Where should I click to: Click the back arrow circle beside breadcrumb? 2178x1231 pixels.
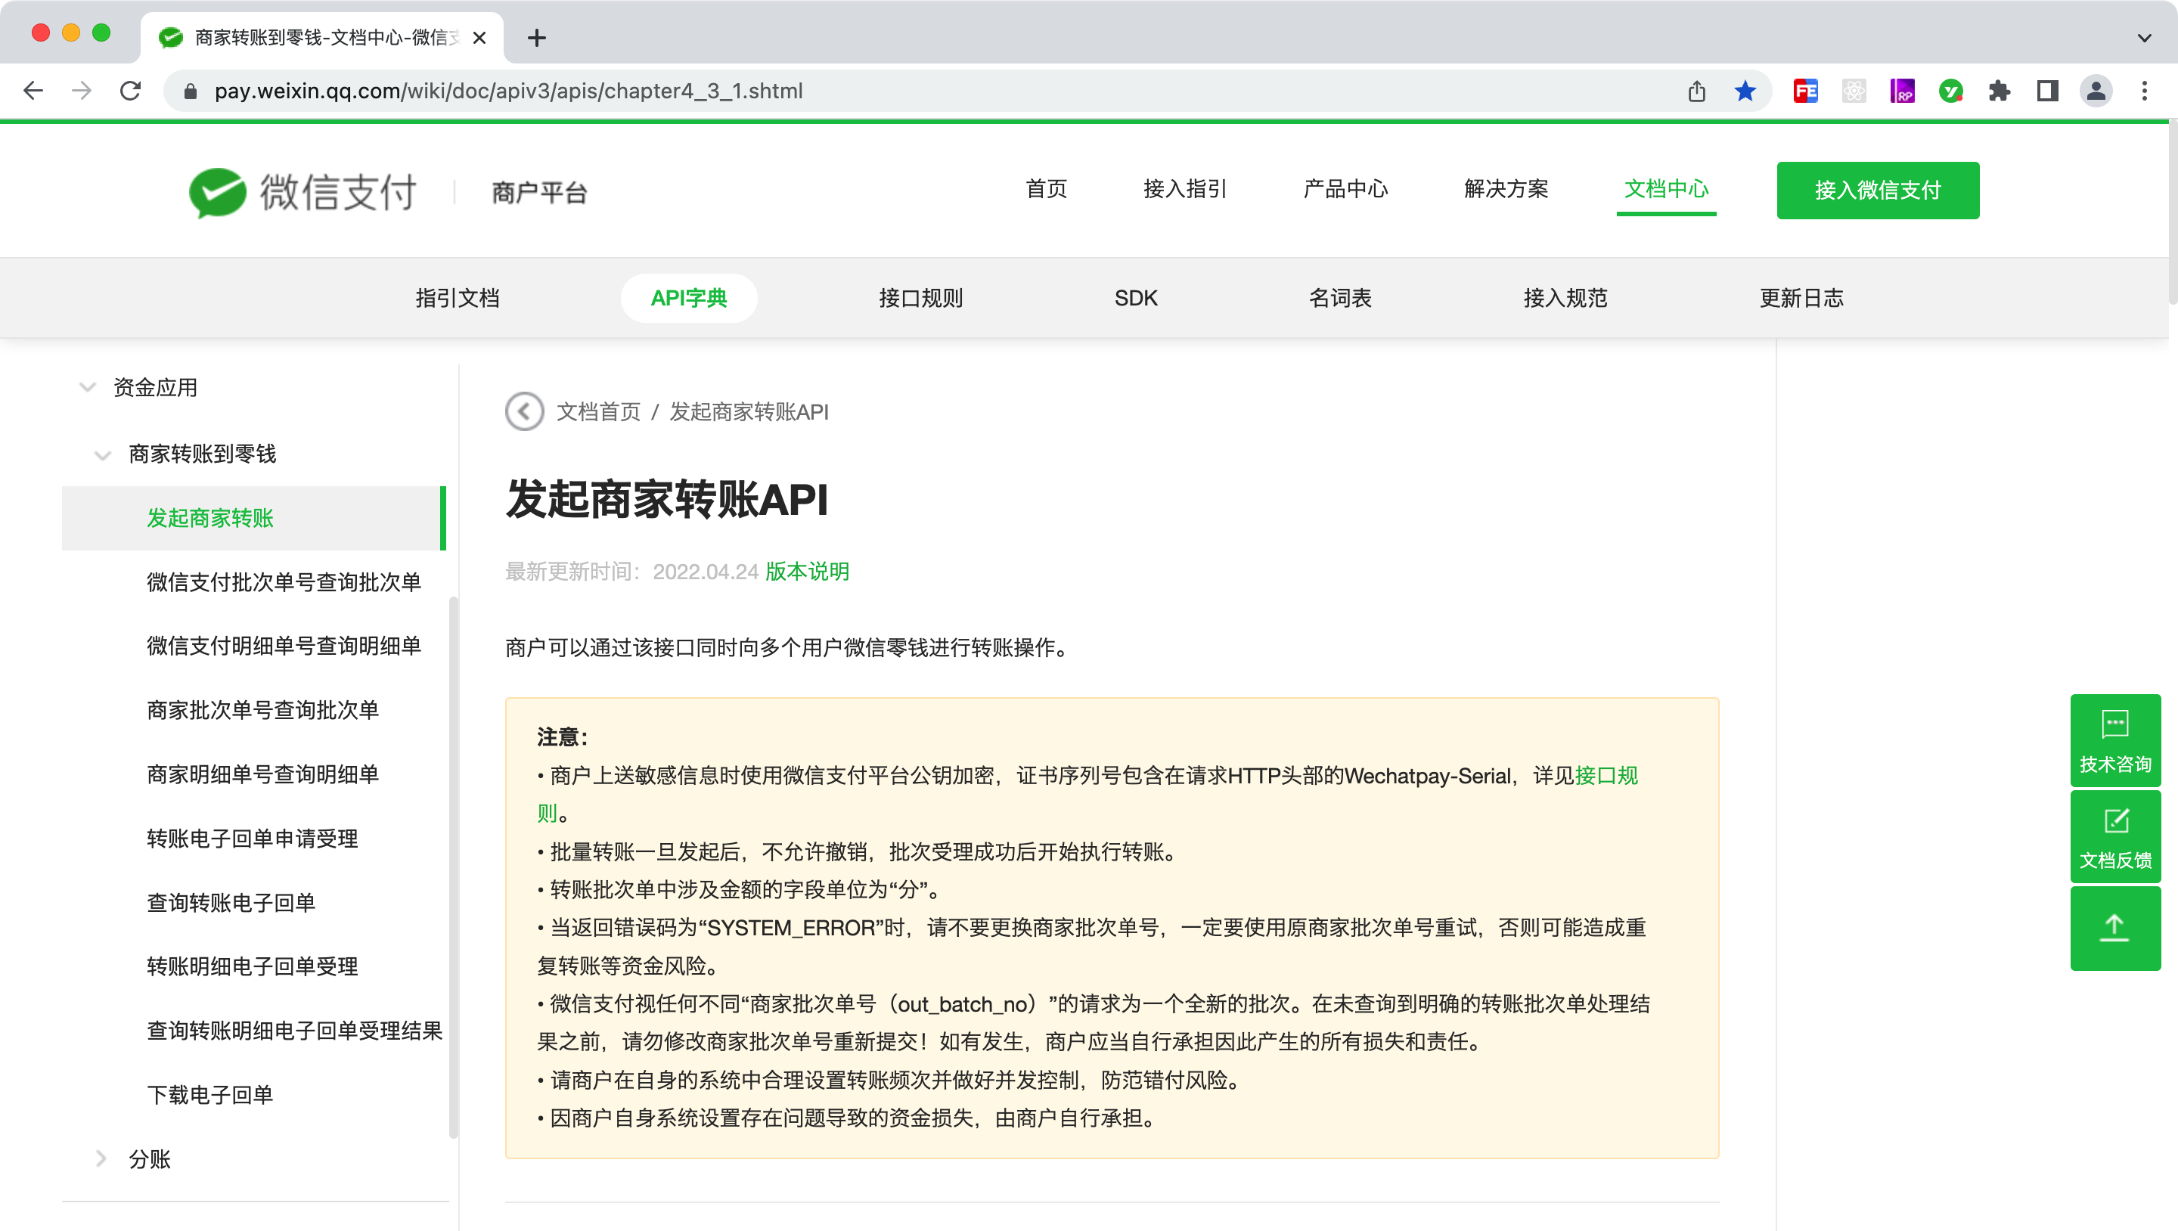pyautogui.click(x=524, y=412)
